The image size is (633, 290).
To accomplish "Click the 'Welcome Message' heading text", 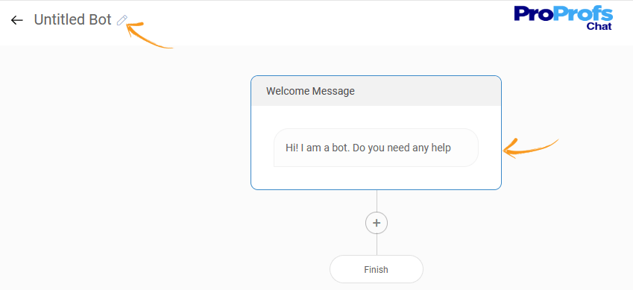I will 310,91.
